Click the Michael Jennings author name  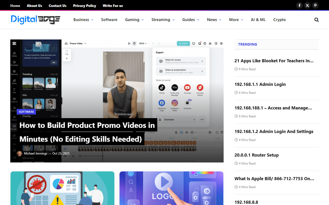click(35, 154)
